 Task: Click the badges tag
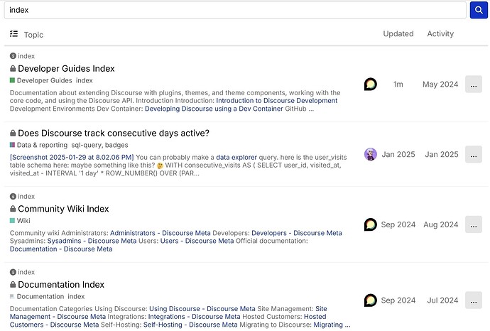coord(116,145)
